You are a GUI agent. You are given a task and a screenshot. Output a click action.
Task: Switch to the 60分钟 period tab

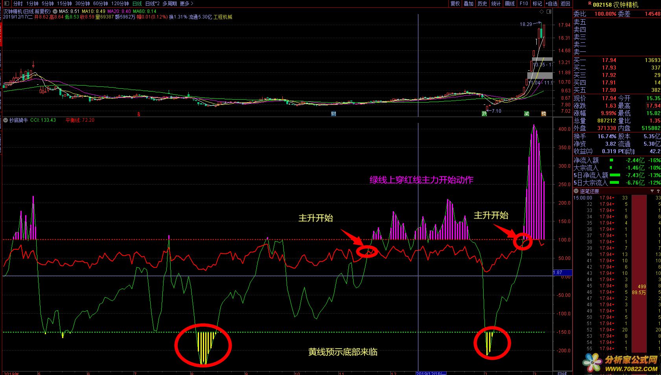coord(100,4)
